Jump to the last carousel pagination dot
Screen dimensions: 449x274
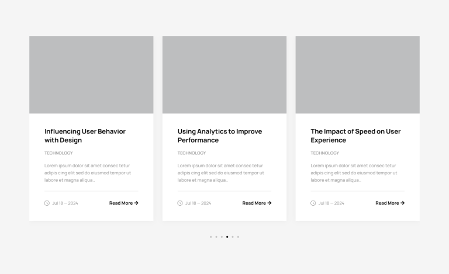click(238, 237)
